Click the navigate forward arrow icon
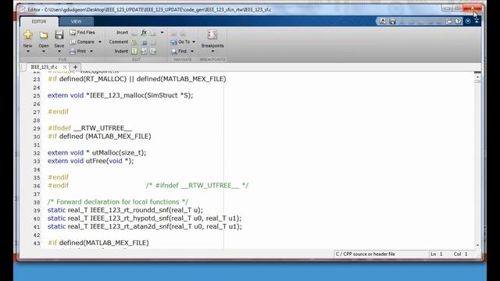The image size is (500, 281). click(183, 33)
